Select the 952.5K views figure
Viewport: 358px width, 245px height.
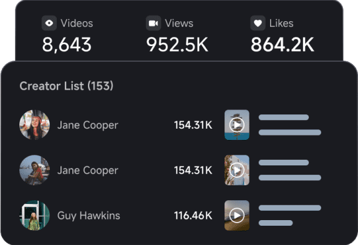tap(177, 44)
